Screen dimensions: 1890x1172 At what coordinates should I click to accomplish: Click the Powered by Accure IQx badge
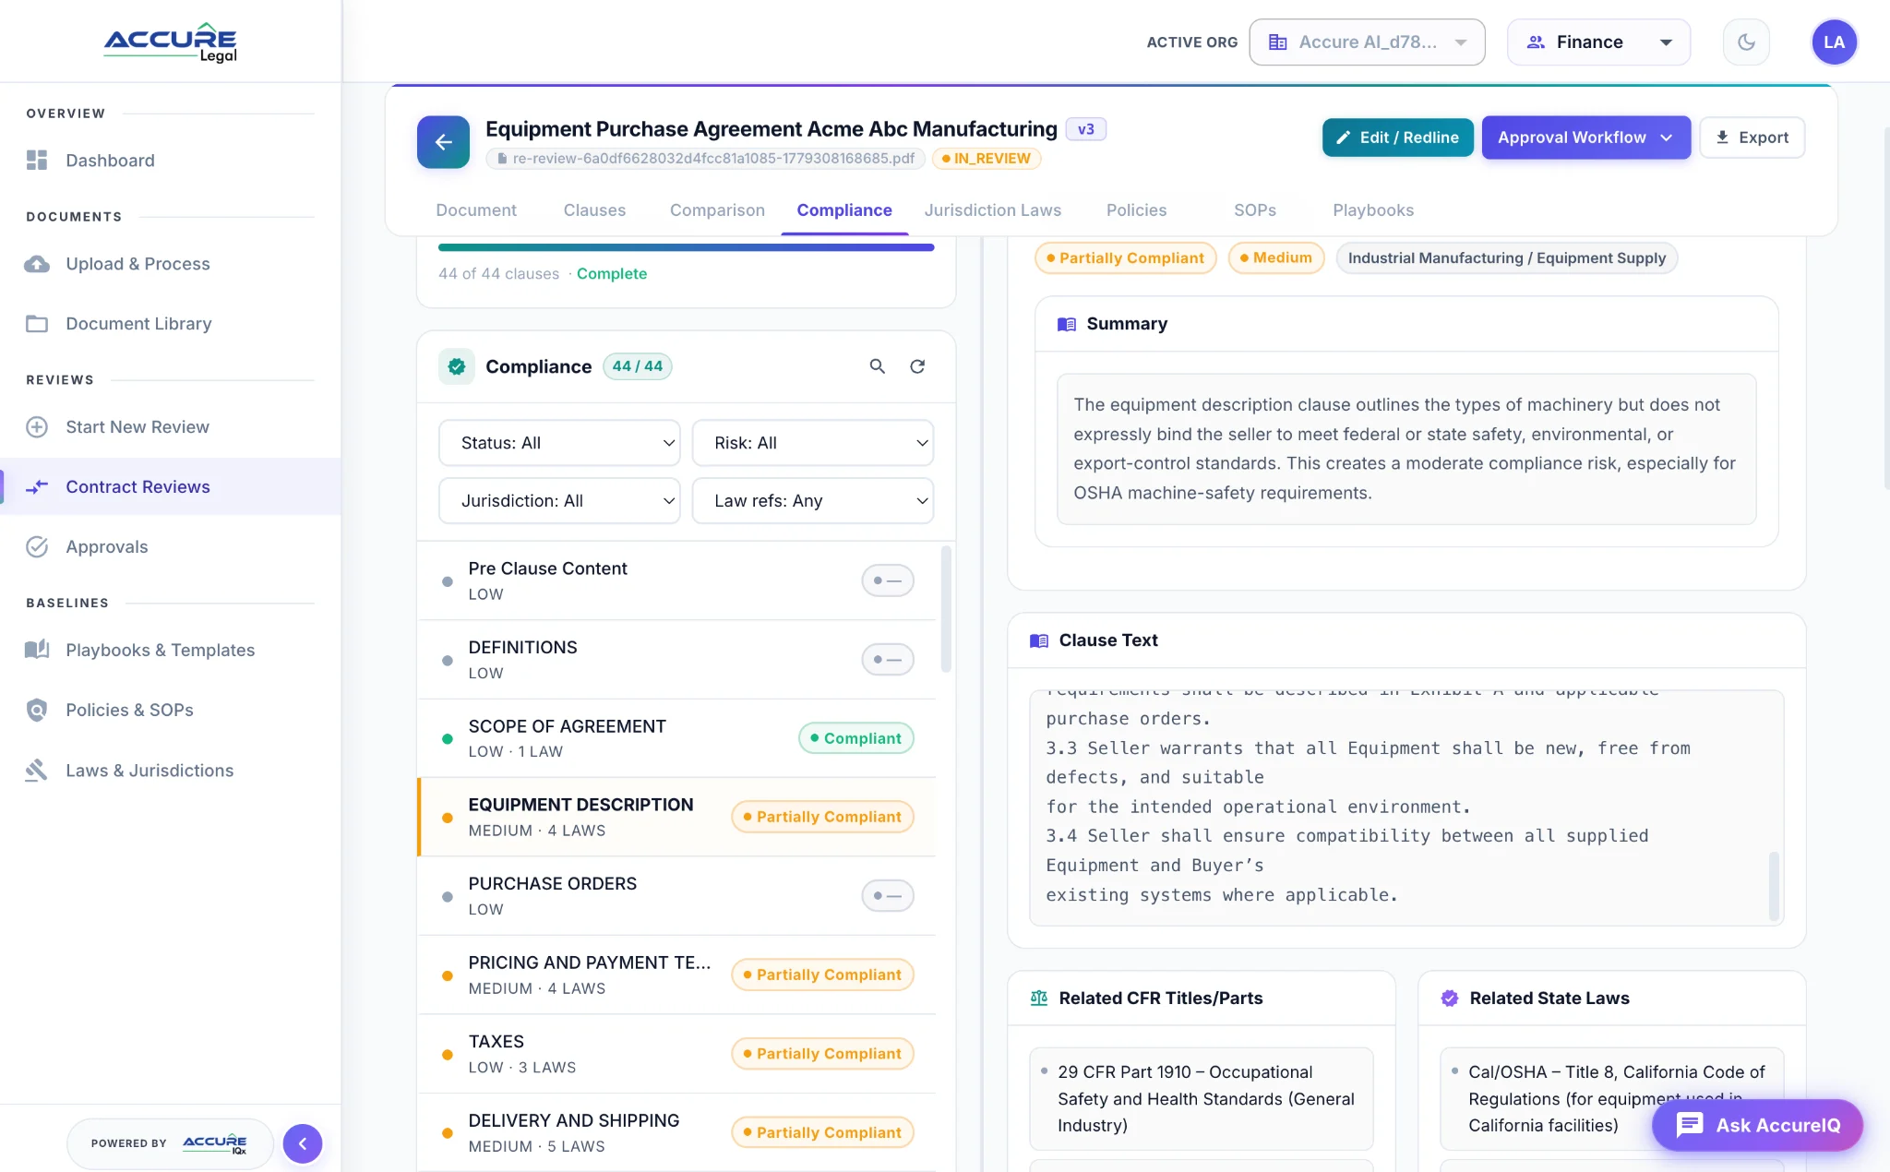point(170,1143)
